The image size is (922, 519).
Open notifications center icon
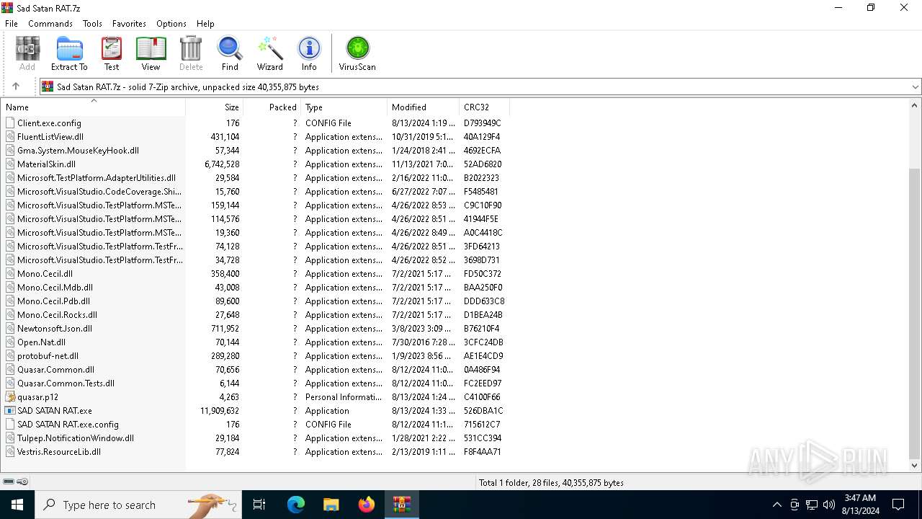(898, 505)
